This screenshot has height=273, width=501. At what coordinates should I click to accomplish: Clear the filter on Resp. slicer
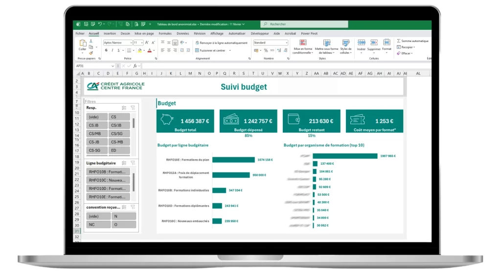pyautogui.click(x=133, y=108)
